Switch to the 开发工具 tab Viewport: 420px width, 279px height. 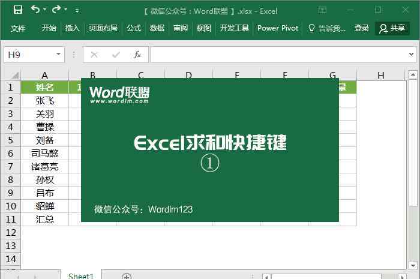235,28
